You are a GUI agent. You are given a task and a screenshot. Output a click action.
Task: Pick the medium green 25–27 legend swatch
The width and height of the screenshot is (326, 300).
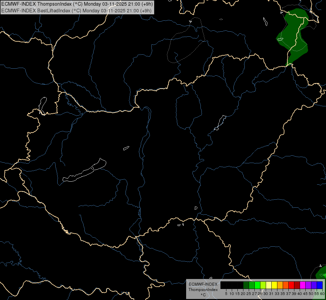point(252,285)
